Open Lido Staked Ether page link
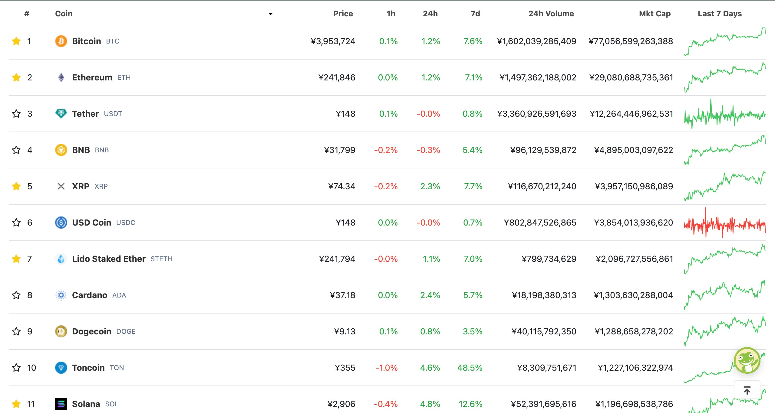775x413 pixels. (109, 259)
